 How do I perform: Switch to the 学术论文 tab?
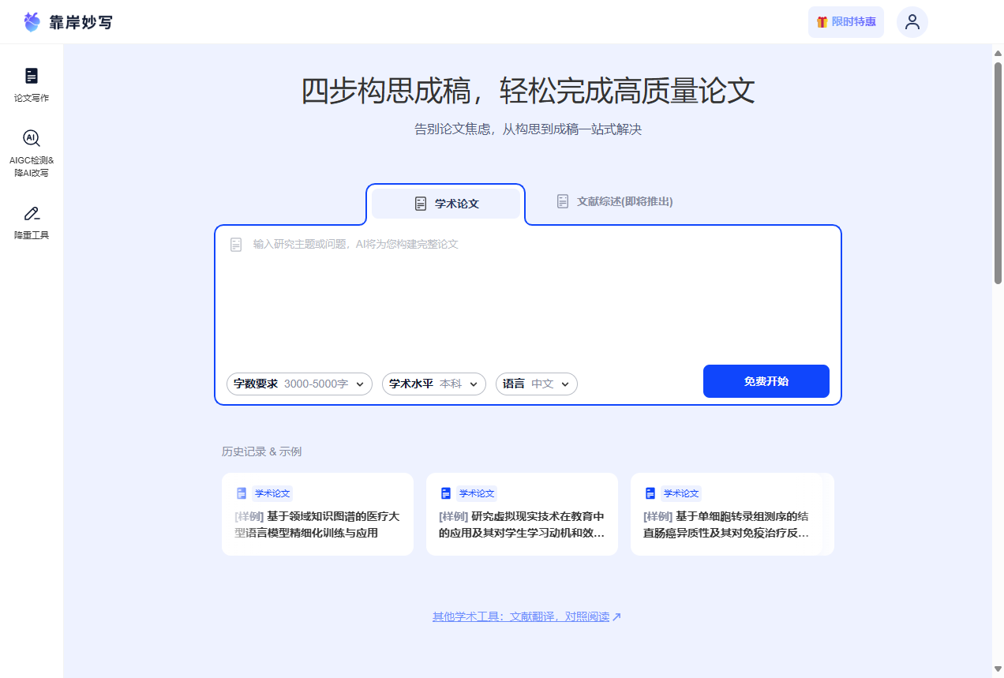click(x=447, y=204)
